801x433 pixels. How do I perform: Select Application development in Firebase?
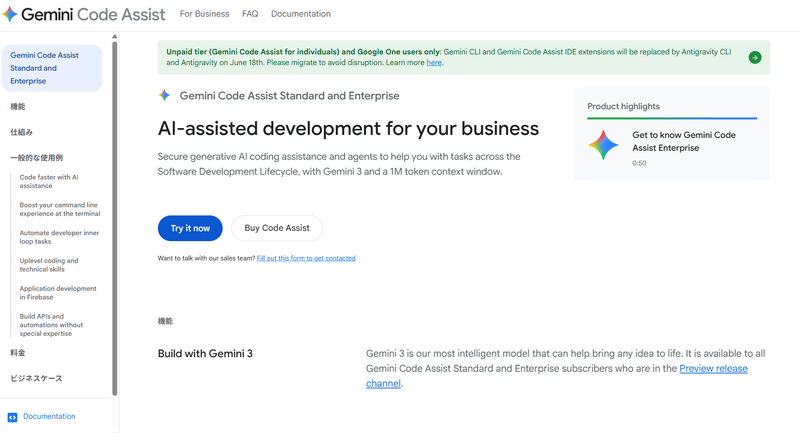pyautogui.click(x=58, y=293)
